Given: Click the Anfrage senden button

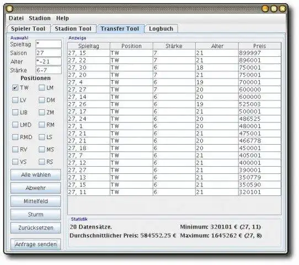Looking at the screenshot, I should 36,244.
